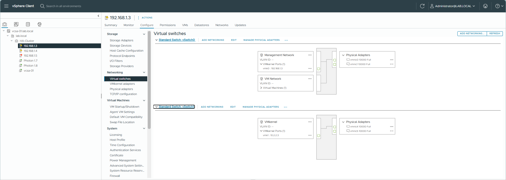Collapse the left navigation pane
The image size is (506, 180).
click(98, 16)
